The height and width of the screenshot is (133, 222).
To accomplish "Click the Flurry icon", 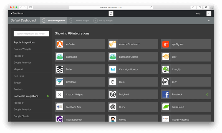I will 113,107.
